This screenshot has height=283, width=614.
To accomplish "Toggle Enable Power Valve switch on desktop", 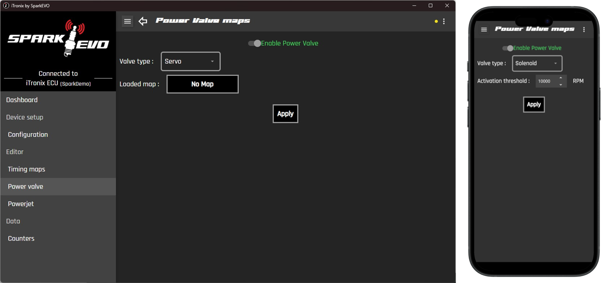I will 255,43.
